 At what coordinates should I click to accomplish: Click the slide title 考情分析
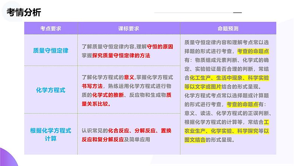click(x=24, y=12)
